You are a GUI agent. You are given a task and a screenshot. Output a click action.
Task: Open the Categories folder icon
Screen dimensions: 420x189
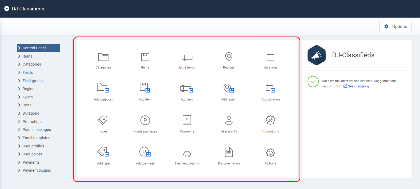103,57
